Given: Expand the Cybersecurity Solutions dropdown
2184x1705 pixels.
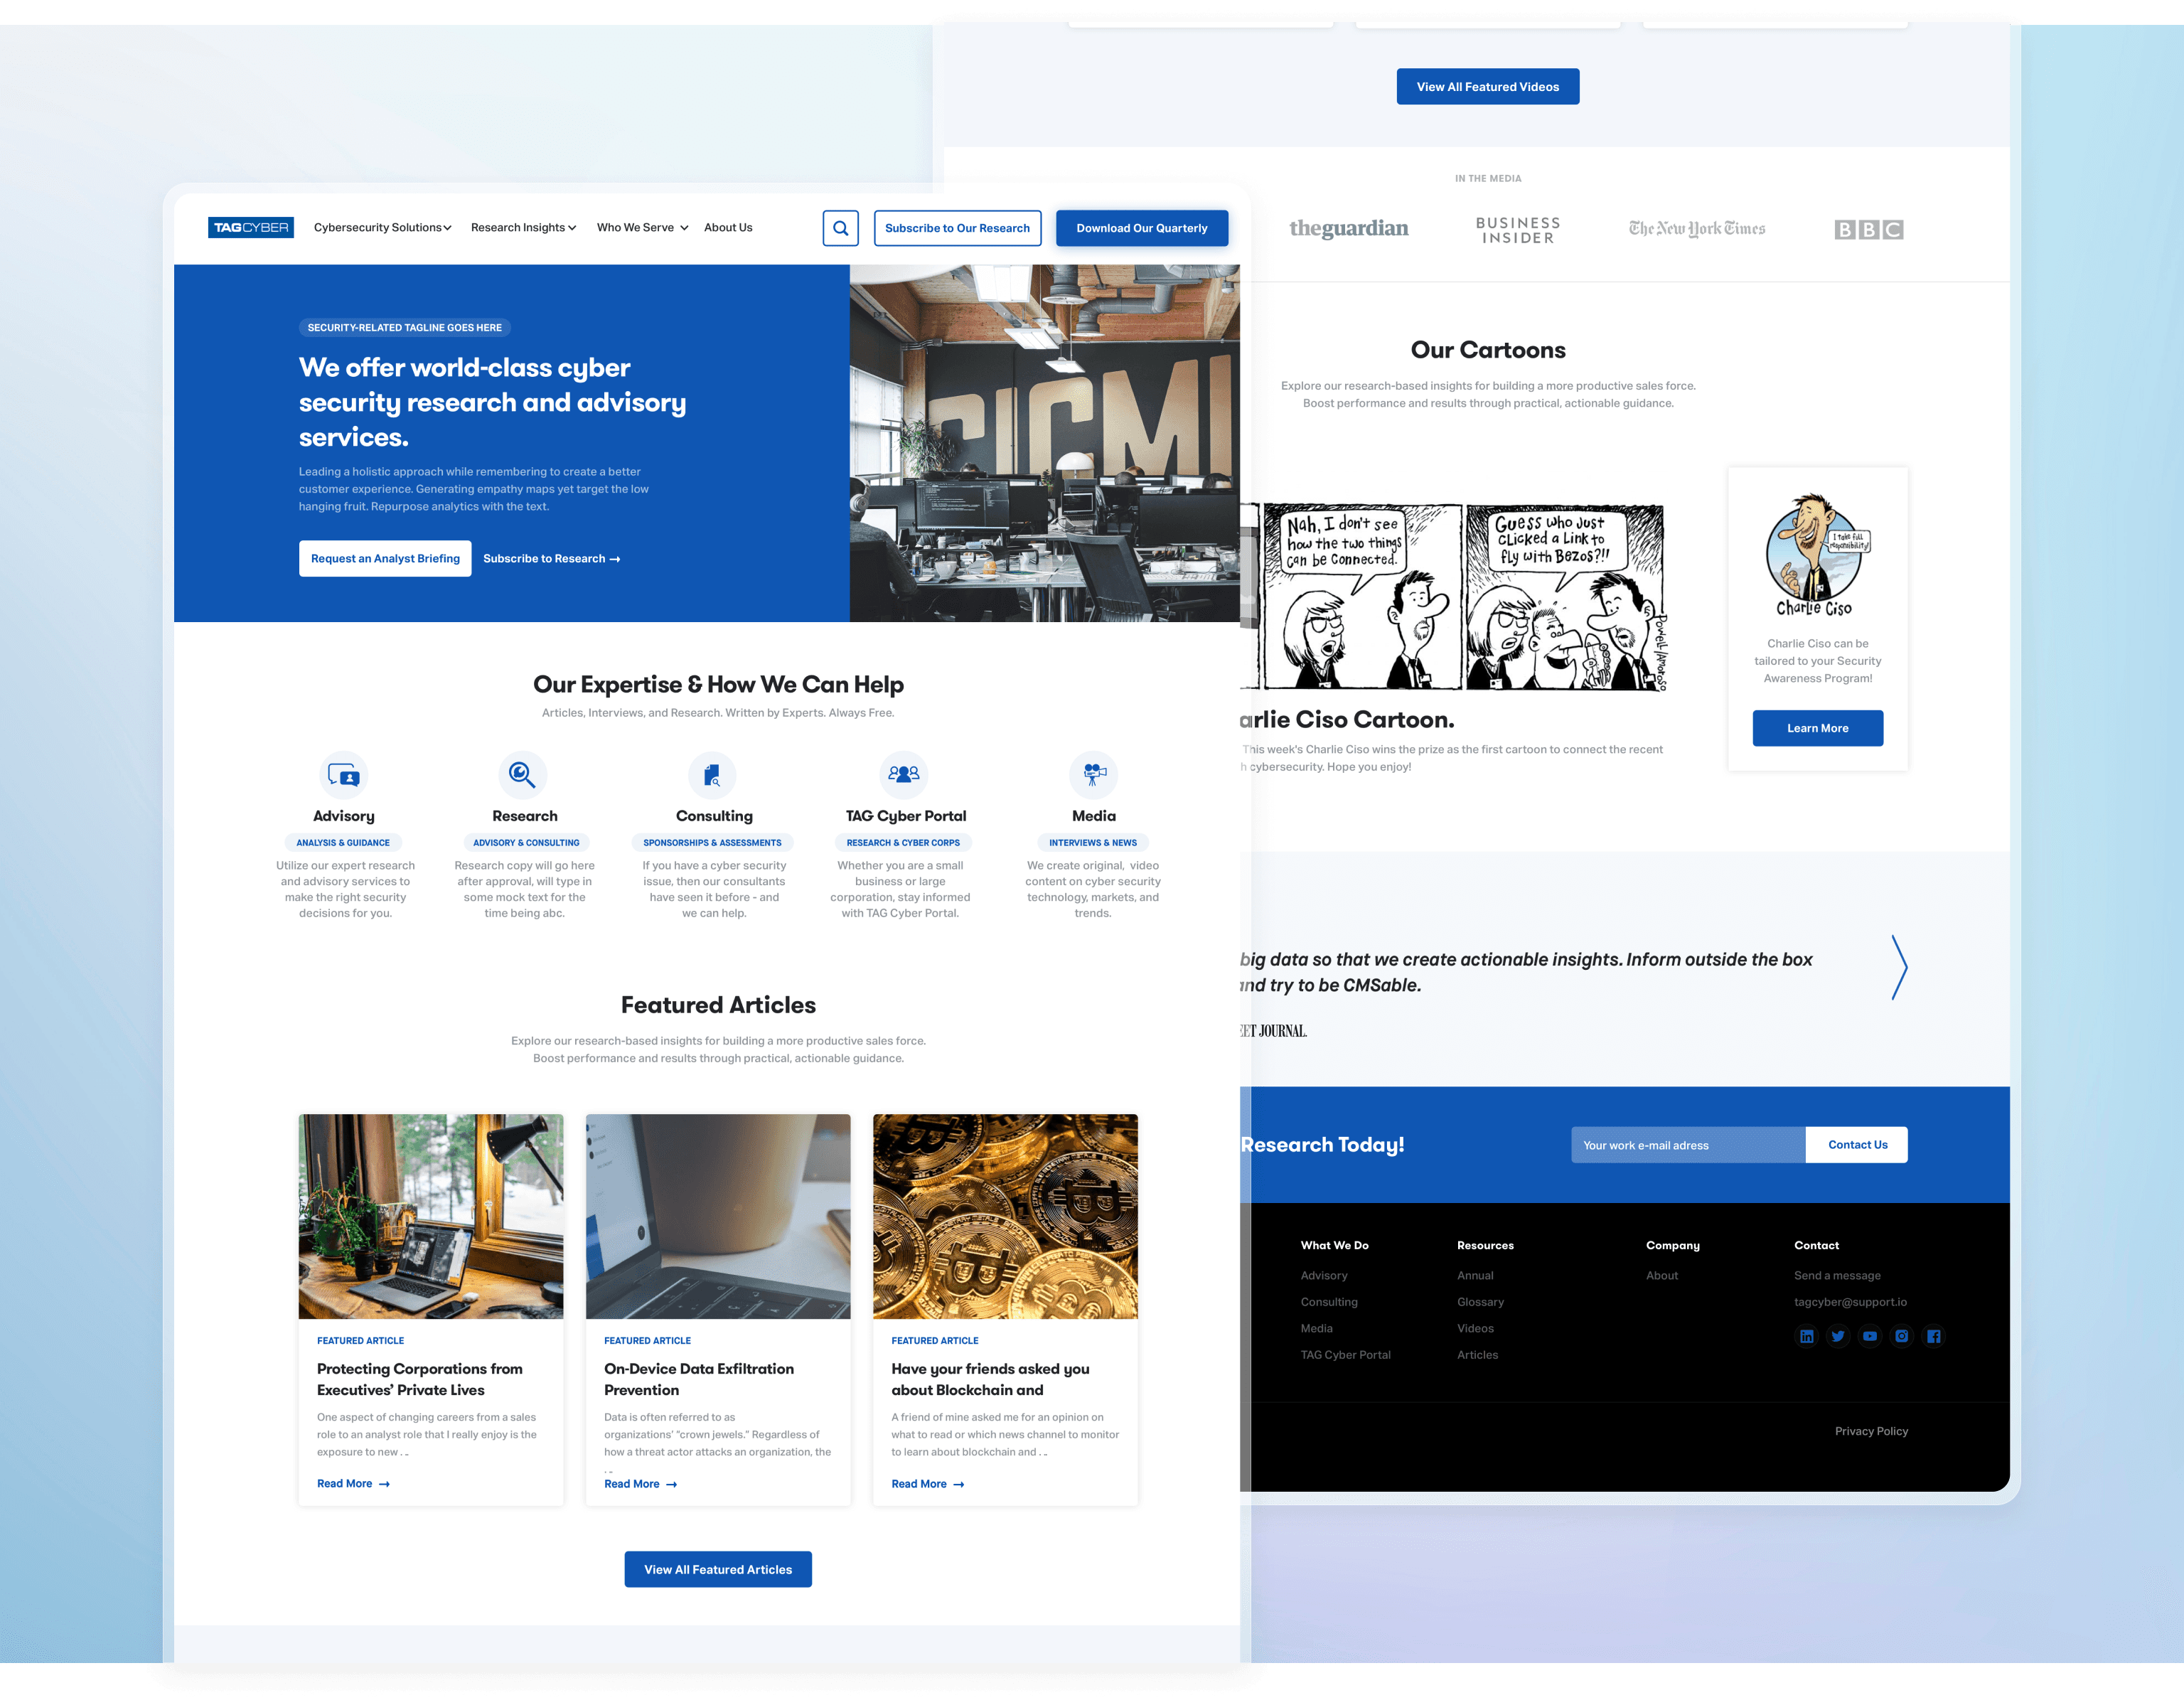Looking at the screenshot, I should click(382, 228).
